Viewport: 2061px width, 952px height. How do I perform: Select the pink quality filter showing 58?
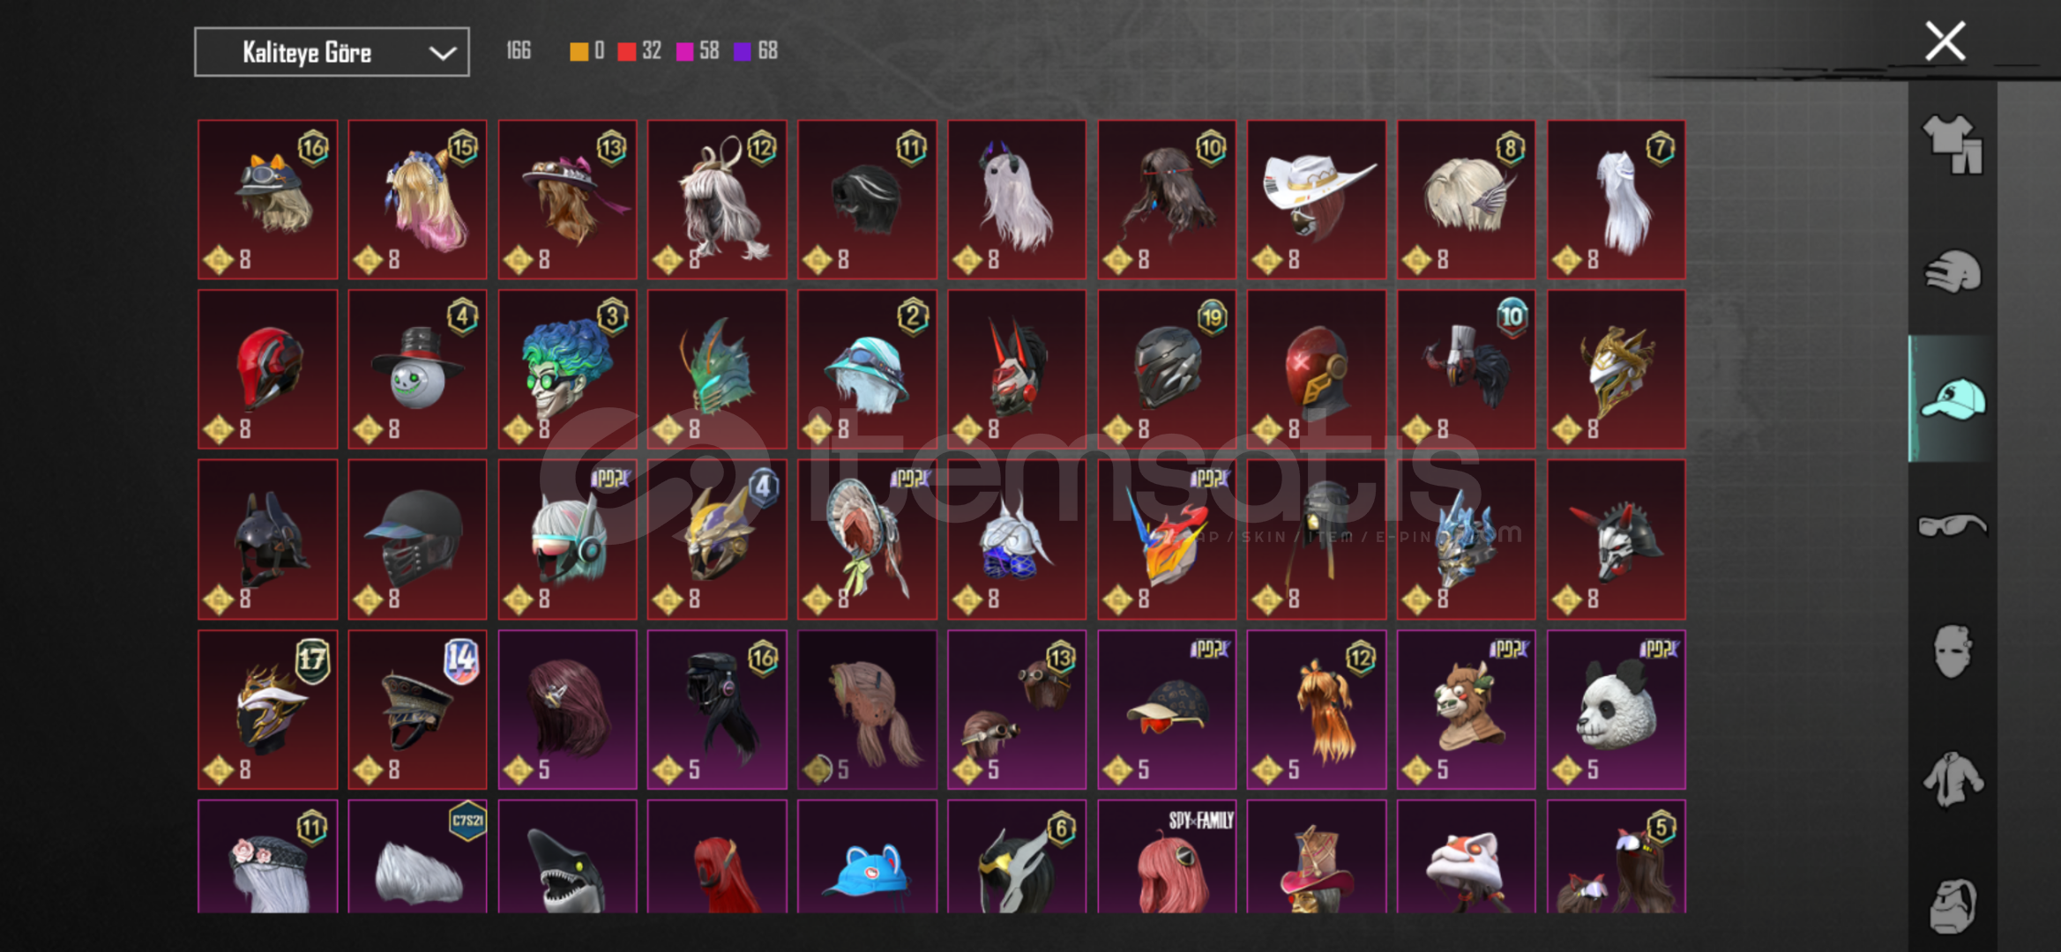[x=698, y=51]
